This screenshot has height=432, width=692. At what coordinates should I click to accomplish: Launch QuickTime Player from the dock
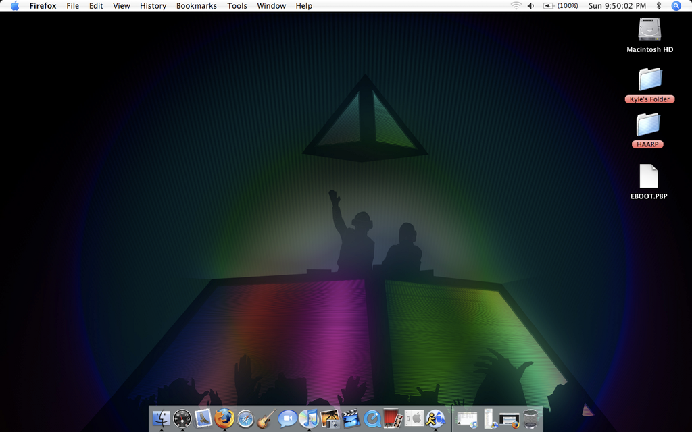[371, 419]
